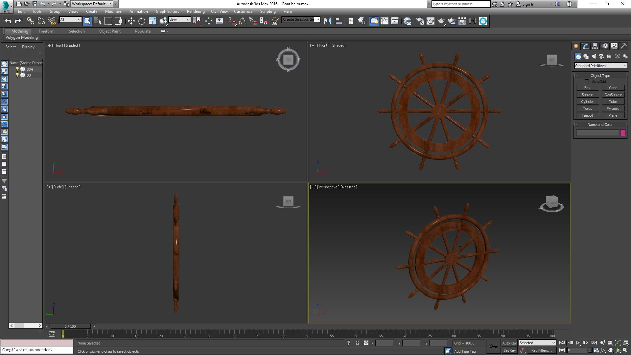
Task: Click the Sphere button
Action: 587,95
